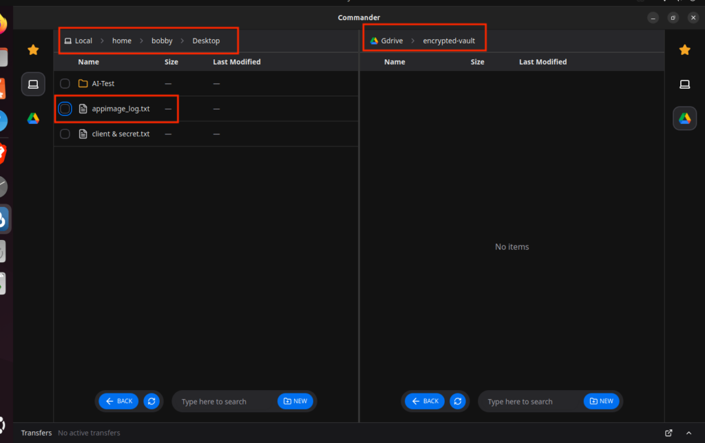The width and height of the screenshot is (705, 443).
Task: Go back in the left pane
Action: (x=118, y=401)
